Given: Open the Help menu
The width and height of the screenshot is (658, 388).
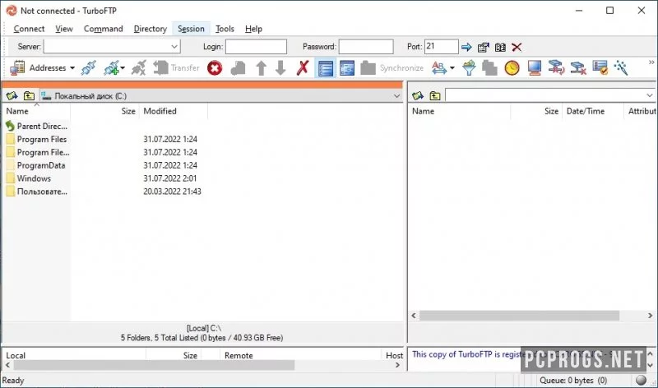Looking at the screenshot, I should pyautogui.click(x=253, y=29).
